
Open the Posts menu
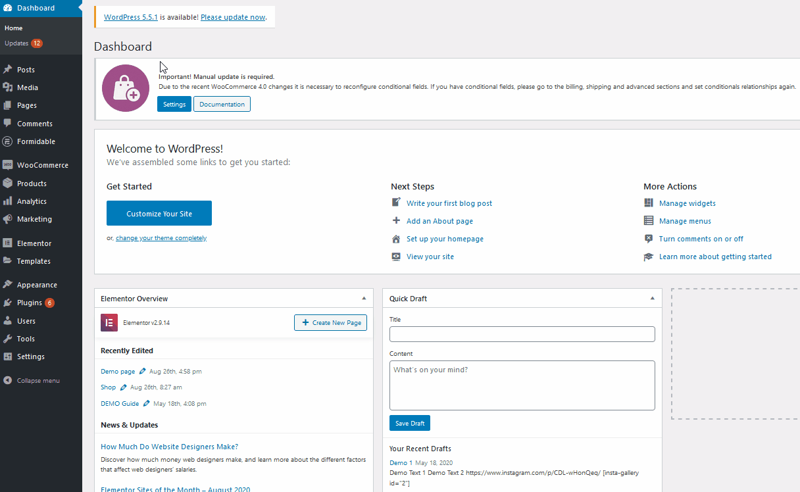point(26,69)
